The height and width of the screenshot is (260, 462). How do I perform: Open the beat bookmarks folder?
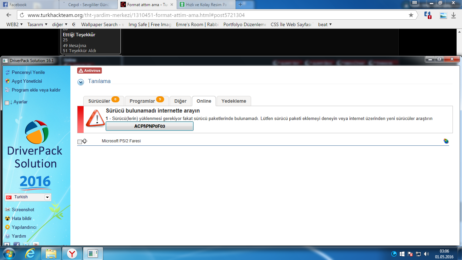(325, 24)
